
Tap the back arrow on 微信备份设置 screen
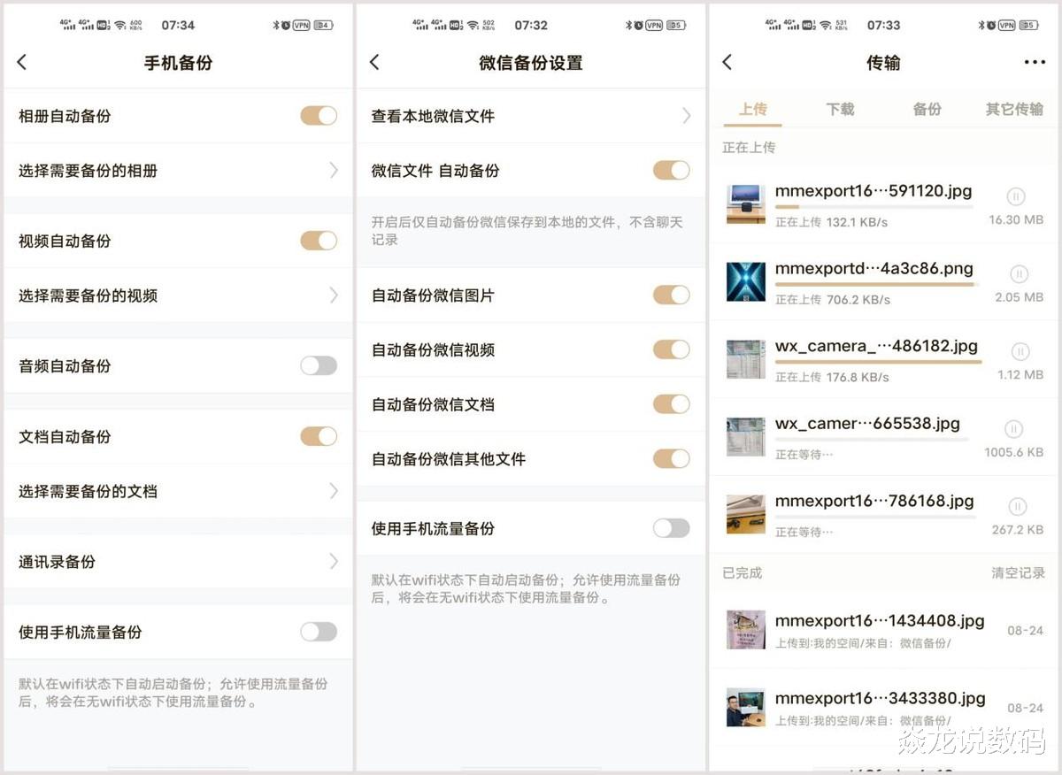click(373, 63)
